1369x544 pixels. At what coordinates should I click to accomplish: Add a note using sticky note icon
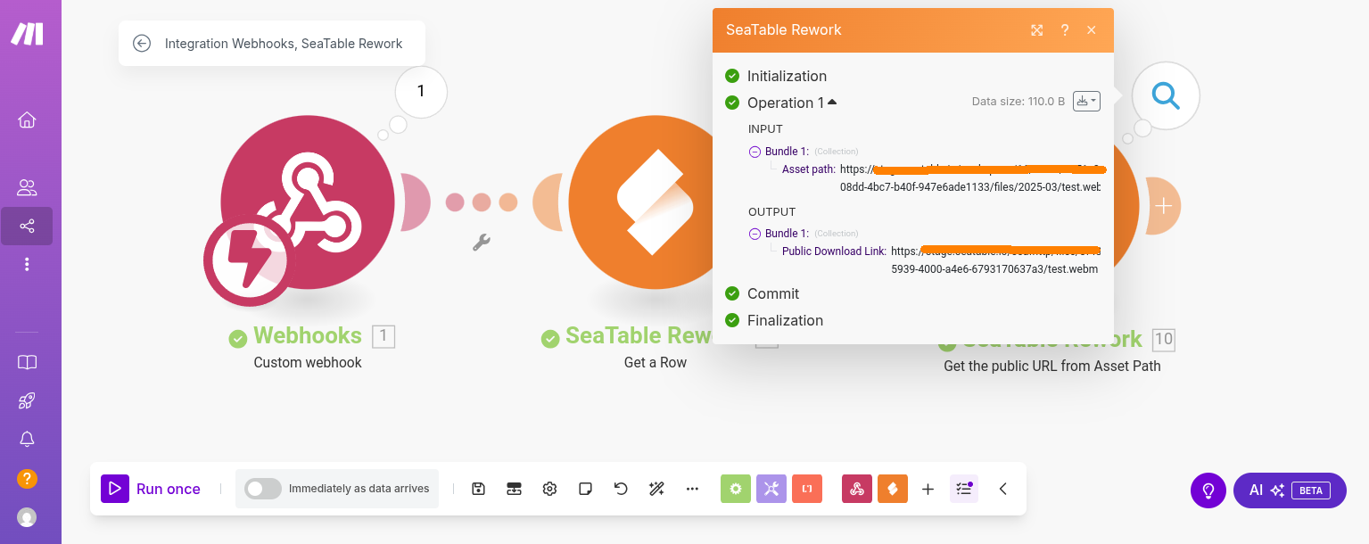tap(585, 489)
